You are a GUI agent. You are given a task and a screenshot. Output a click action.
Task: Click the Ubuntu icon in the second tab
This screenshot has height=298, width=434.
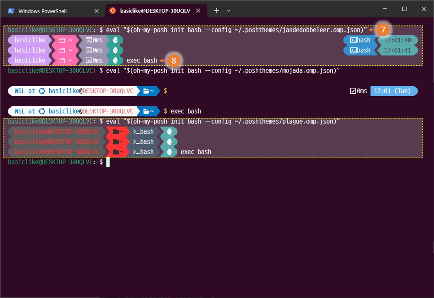pyautogui.click(x=112, y=11)
